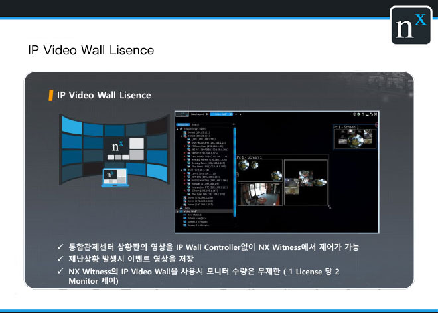The height and width of the screenshot is (313, 438).
Task: Add a new layout tab with plus
Action: [x=236, y=114]
